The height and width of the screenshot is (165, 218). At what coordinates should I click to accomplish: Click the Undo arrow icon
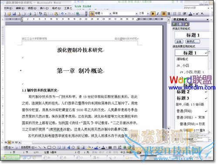(62, 14)
